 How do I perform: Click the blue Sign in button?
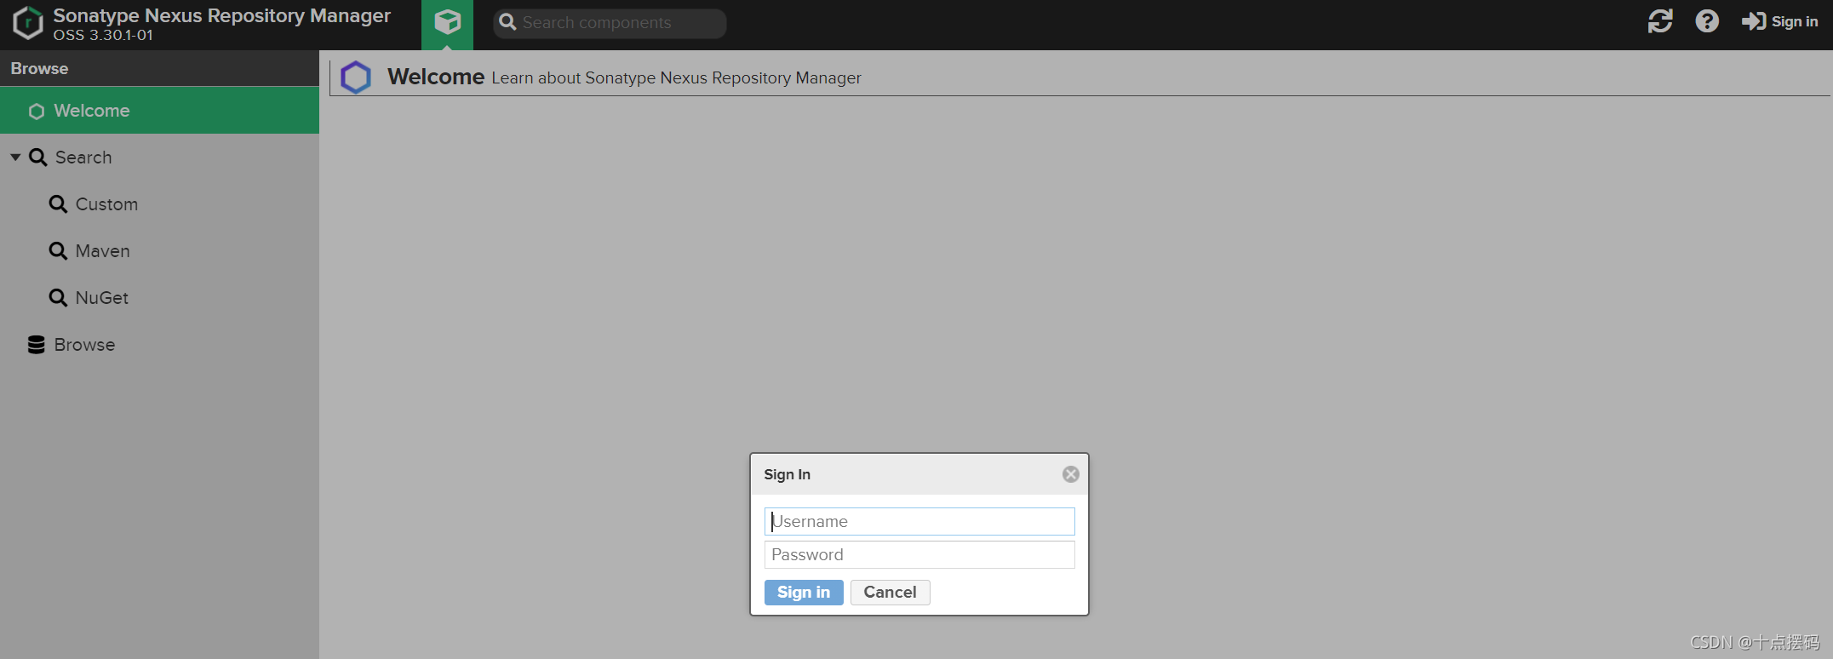click(804, 593)
